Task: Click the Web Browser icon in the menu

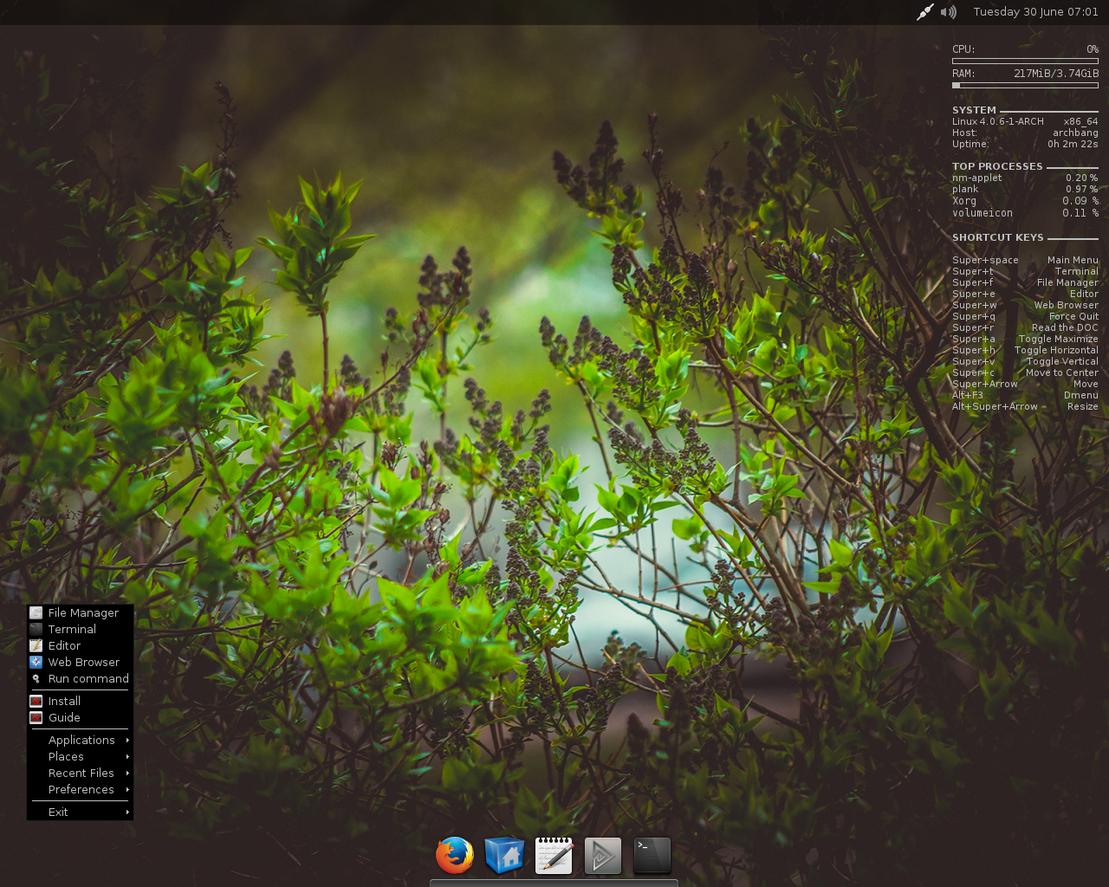Action: [x=36, y=662]
